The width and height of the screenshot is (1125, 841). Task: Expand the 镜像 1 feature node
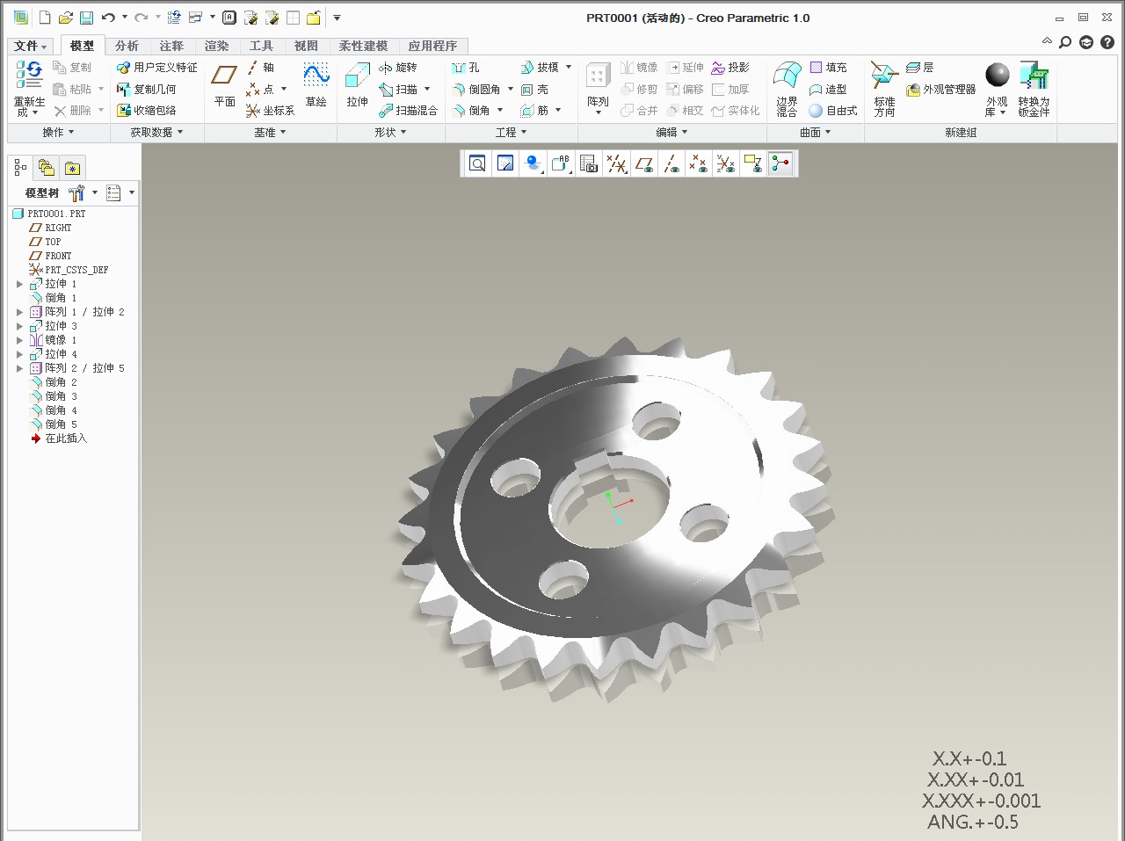coord(19,340)
